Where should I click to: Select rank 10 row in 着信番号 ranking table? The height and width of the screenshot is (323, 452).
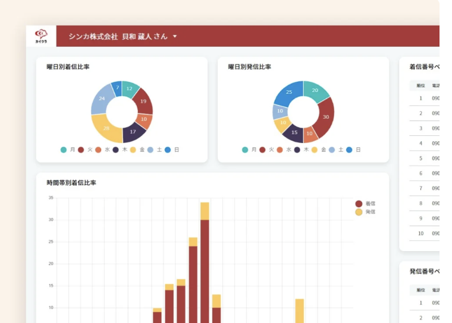(x=423, y=233)
